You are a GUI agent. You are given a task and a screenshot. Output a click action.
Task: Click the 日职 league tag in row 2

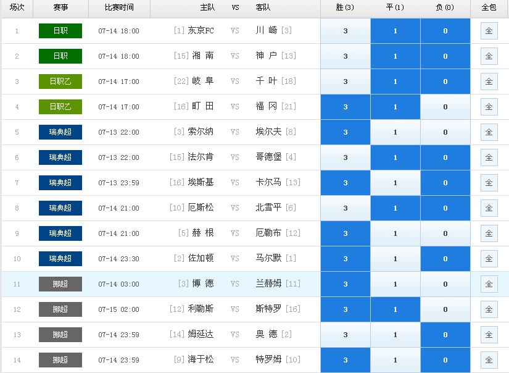60,56
